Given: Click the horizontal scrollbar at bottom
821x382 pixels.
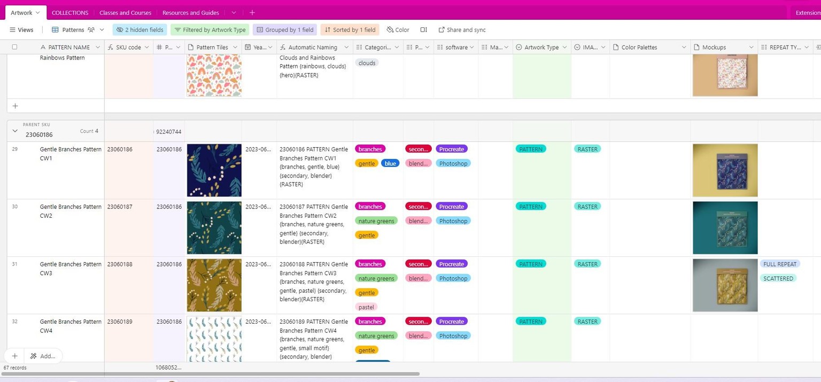Looking at the screenshot, I should click(210, 374).
